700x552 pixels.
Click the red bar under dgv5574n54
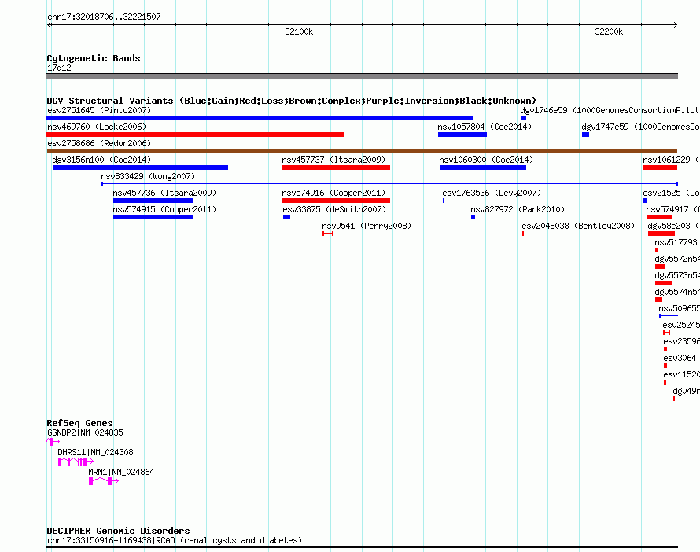[658, 300]
